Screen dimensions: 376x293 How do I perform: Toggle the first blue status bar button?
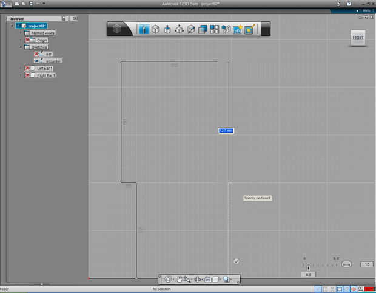click(318, 289)
